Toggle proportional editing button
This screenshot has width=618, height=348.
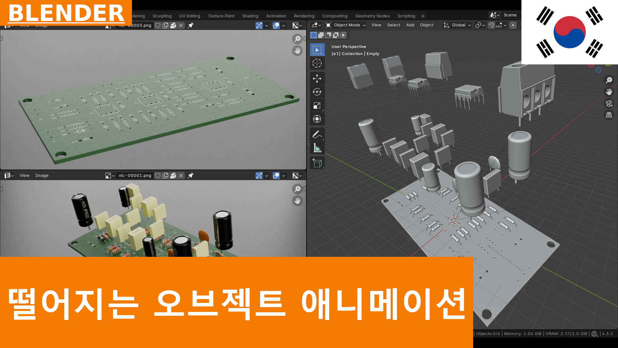513,25
